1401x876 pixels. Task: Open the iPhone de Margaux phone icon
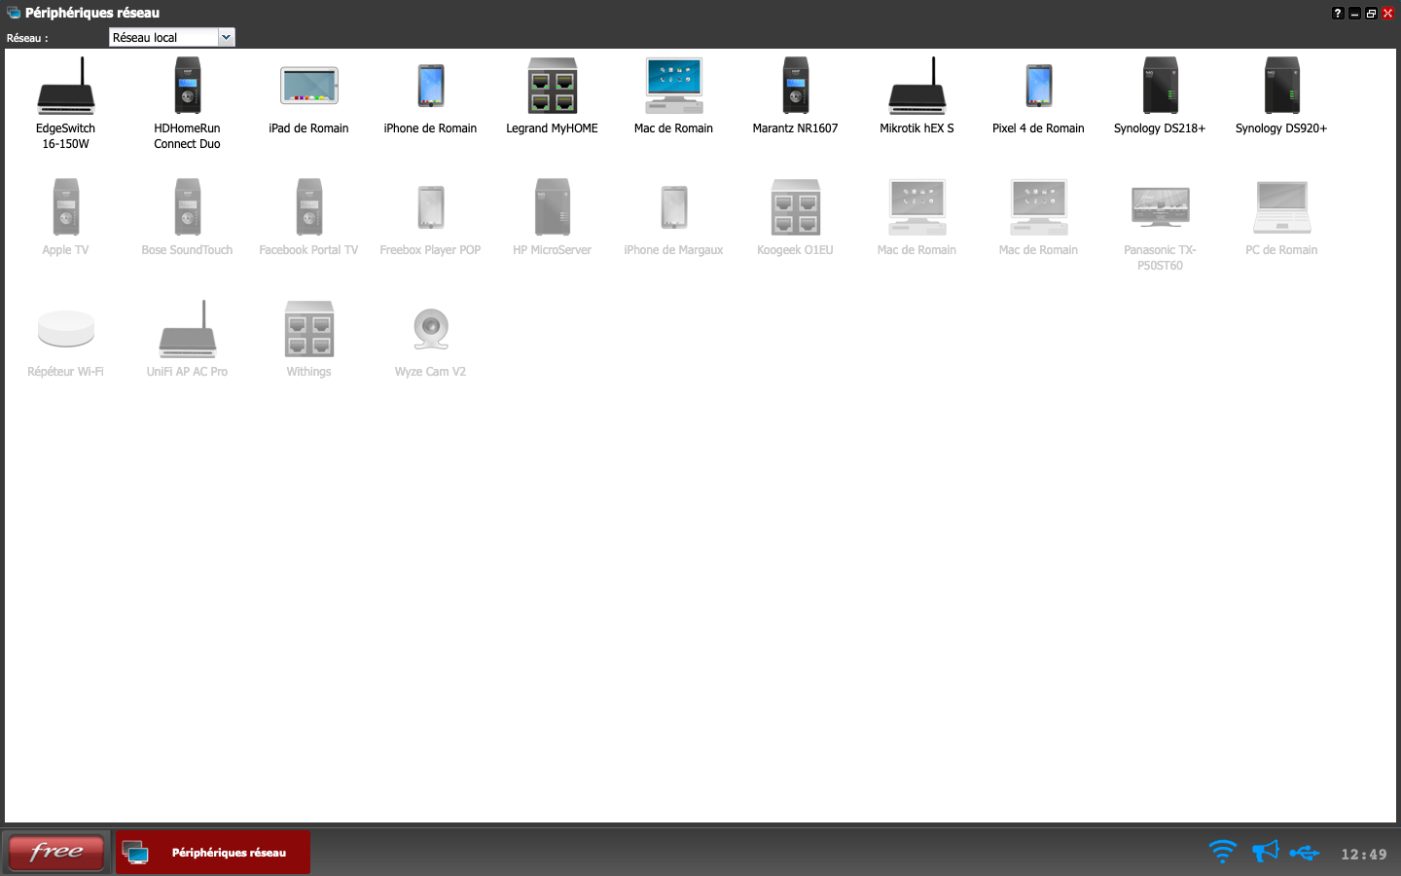[673, 207]
